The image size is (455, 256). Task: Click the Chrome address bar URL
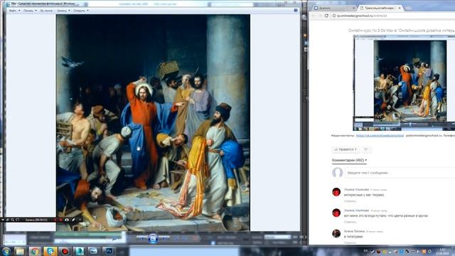tap(362, 16)
